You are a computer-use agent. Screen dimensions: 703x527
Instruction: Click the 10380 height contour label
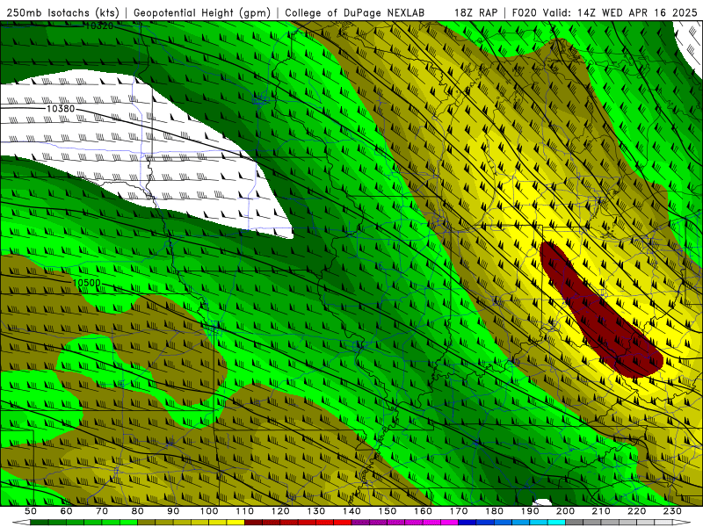61,108
